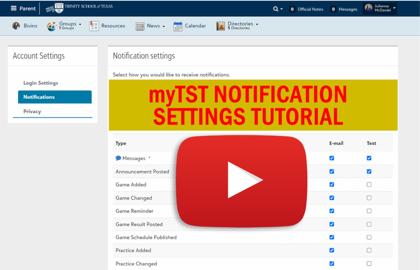Click the "Notification settings" heading

[144, 56]
